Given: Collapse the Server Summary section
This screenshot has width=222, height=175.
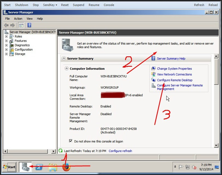Looking at the screenshot, I should (x=64, y=58).
